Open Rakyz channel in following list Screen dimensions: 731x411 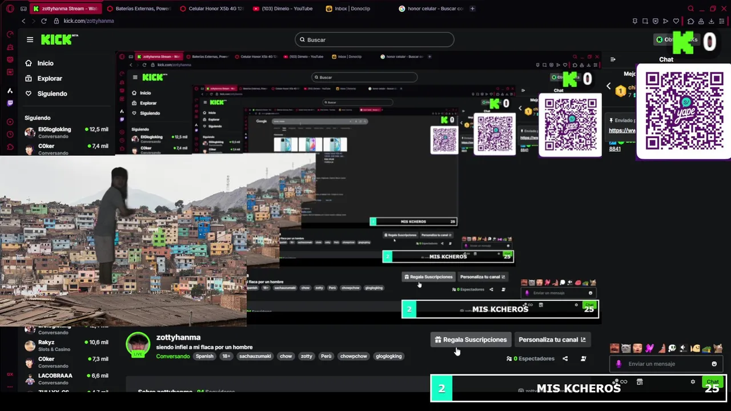point(66,345)
